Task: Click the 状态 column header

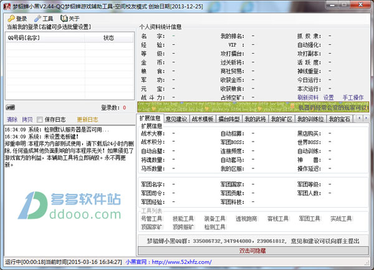Action: (x=108, y=37)
